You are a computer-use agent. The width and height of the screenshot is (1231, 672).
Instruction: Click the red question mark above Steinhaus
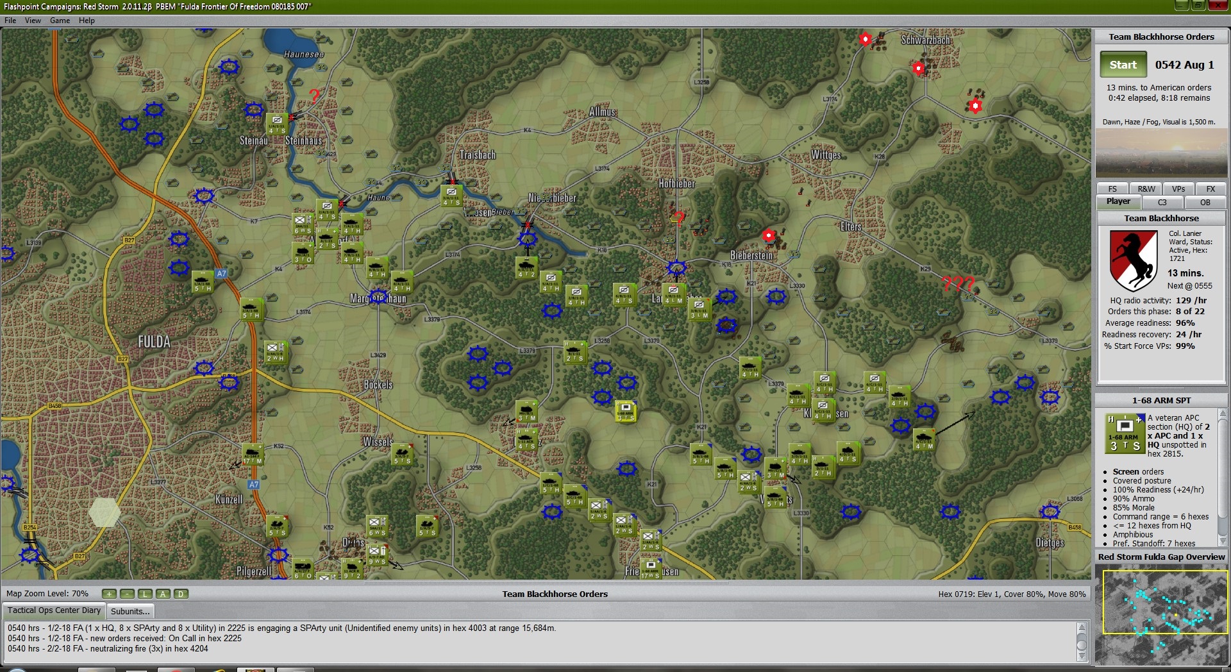pos(314,96)
